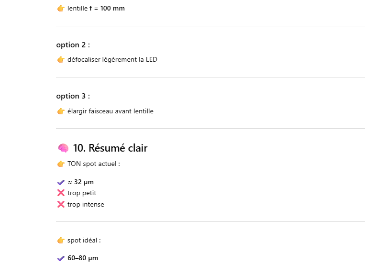Click the brain emoji beside "10. Résumé clair"

click(x=63, y=148)
